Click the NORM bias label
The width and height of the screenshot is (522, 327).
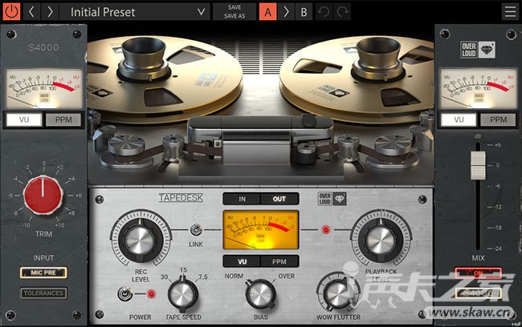234,277
